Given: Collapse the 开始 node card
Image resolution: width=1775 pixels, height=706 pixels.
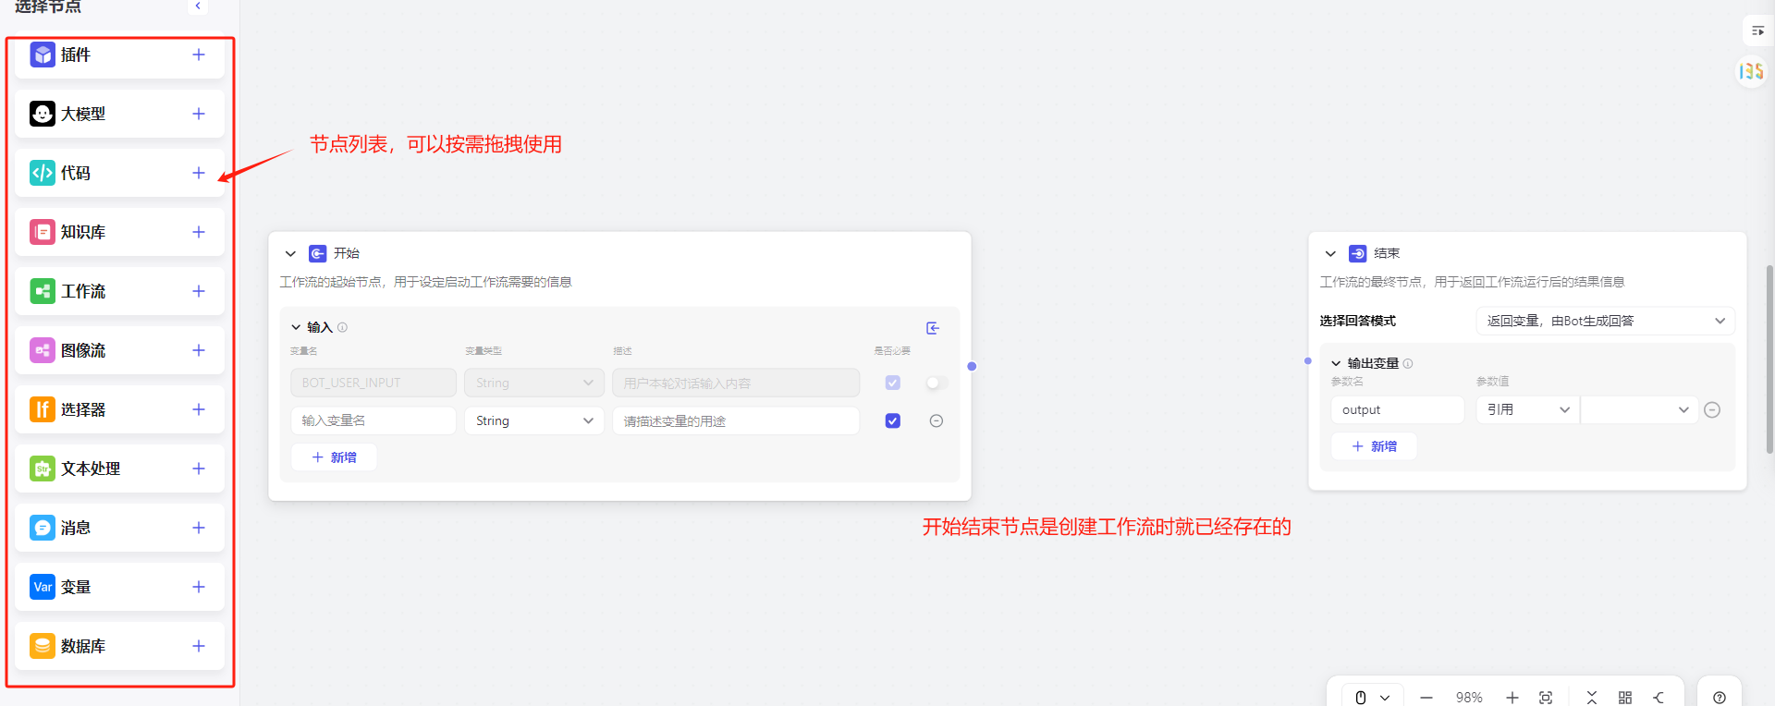Looking at the screenshot, I should pyautogui.click(x=290, y=253).
